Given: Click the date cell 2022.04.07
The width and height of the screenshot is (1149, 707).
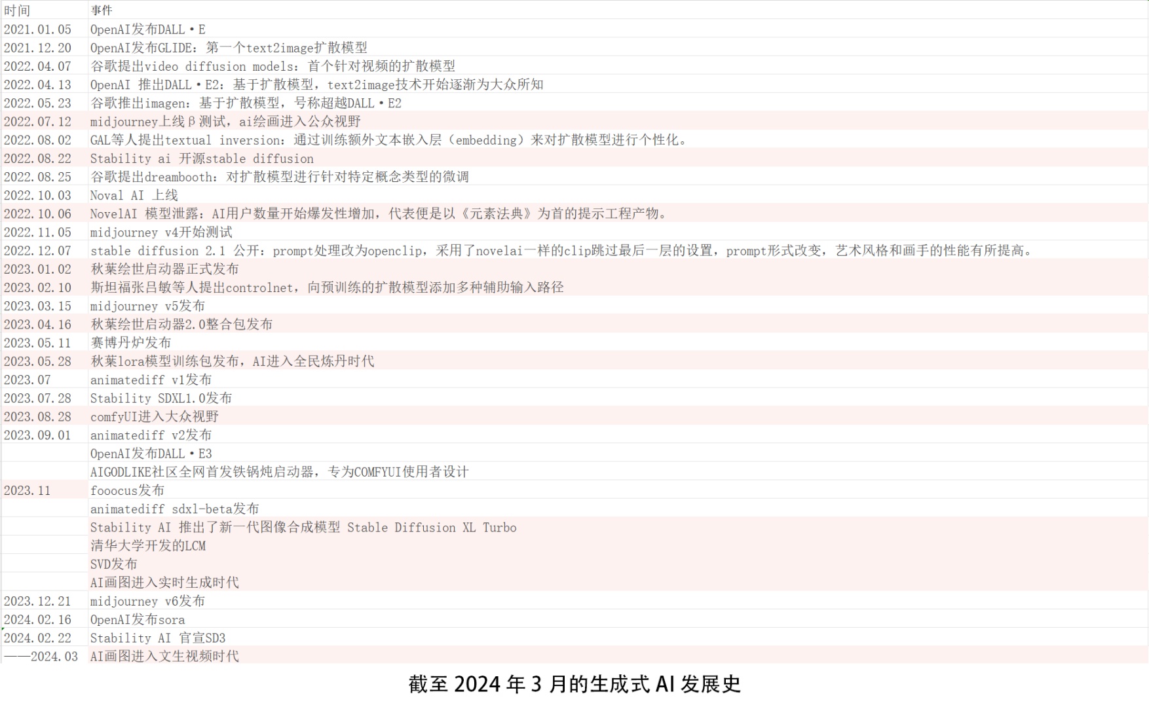Looking at the screenshot, I should [45, 65].
